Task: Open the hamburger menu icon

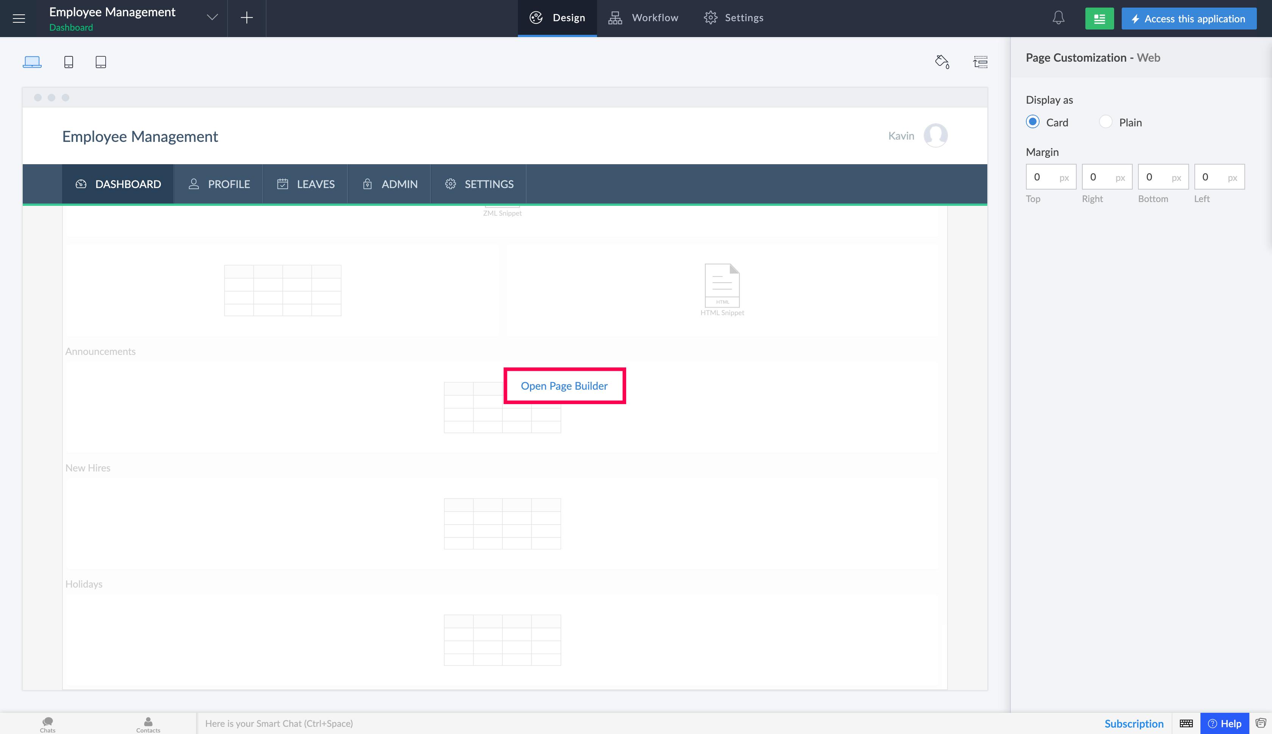Action: [x=19, y=19]
